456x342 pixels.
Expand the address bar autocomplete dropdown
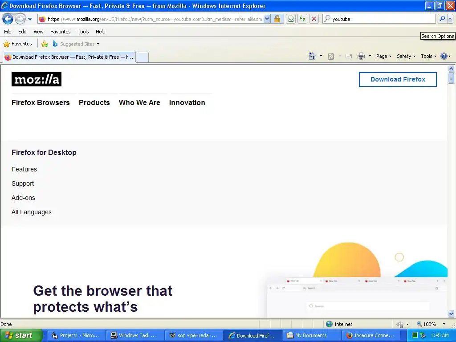pos(267,19)
